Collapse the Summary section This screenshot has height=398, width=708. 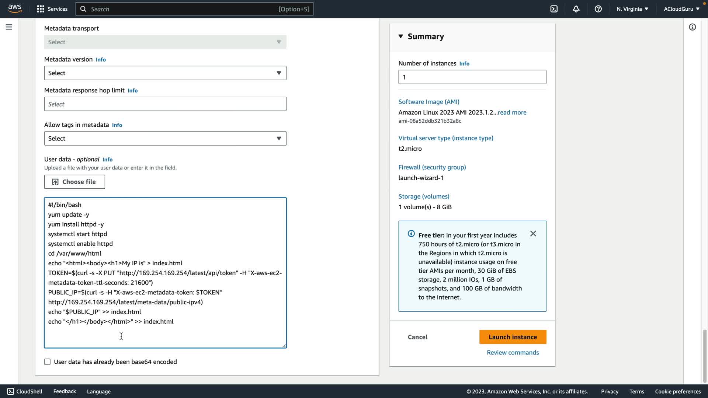[401, 36]
